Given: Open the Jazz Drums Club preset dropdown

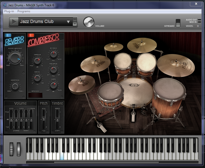Looking at the screenshot, I should coord(68,22).
